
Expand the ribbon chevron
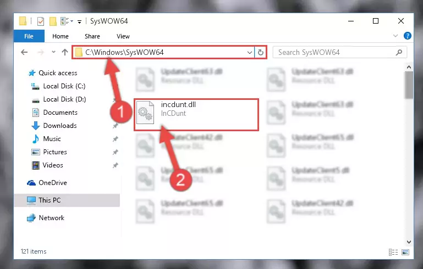coord(395,36)
